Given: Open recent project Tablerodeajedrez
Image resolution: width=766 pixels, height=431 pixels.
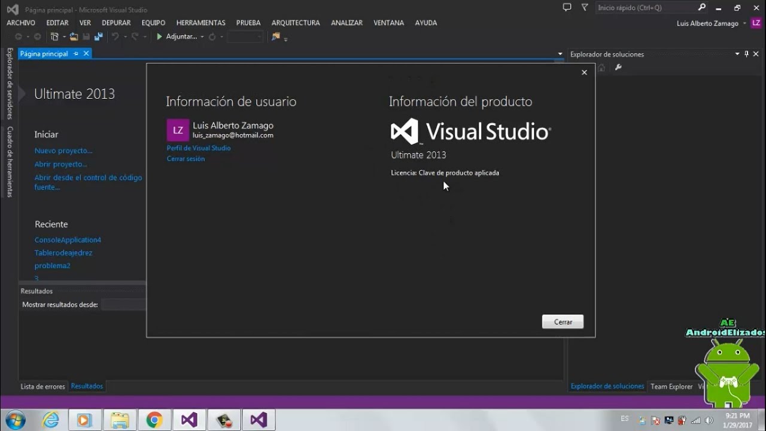Looking at the screenshot, I should click(x=63, y=253).
